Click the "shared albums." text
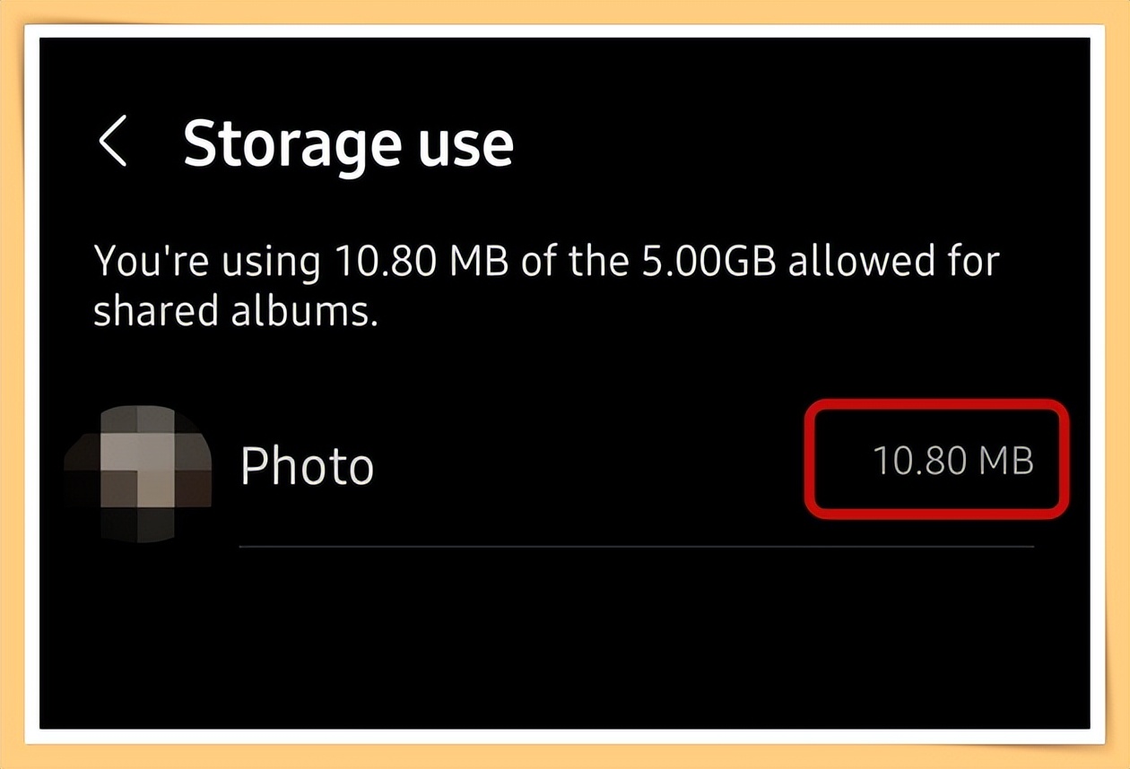1130x769 pixels. (235, 310)
